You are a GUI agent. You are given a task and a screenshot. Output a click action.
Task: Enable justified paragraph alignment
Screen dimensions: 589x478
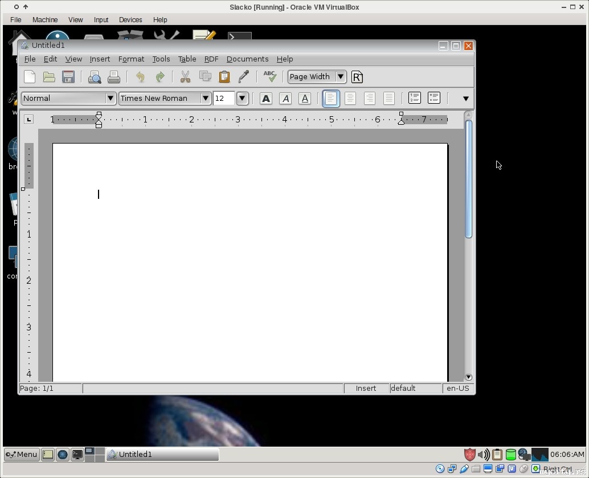[389, 99]
